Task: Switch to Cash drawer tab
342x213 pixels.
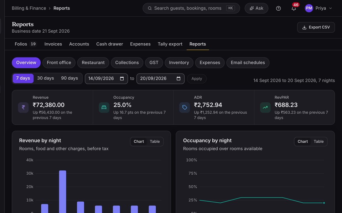Action: (109, 44)
